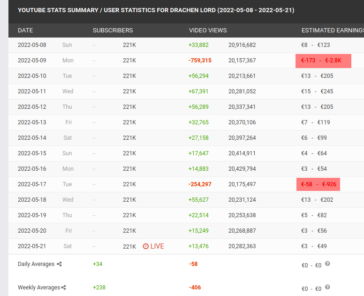Click the €15 - €245 earnings
364x296 pixels.
[x=317, y=91]
